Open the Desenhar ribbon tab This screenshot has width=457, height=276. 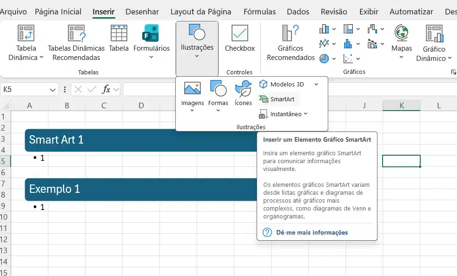point(142,12)
